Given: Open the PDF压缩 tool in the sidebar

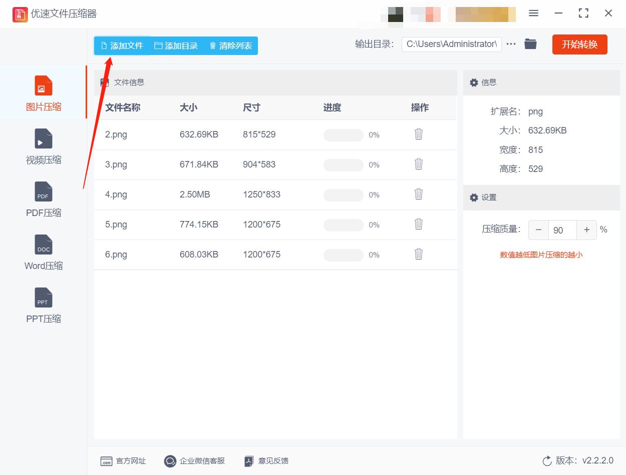Looking at the screenshot, I should tap(43, 198).
